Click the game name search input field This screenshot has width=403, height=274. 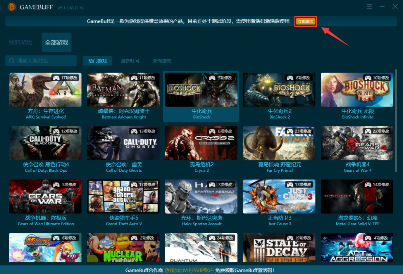pos(41,61)
